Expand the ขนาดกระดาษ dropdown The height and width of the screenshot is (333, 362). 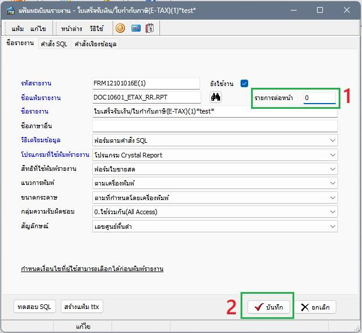[333, 197]
